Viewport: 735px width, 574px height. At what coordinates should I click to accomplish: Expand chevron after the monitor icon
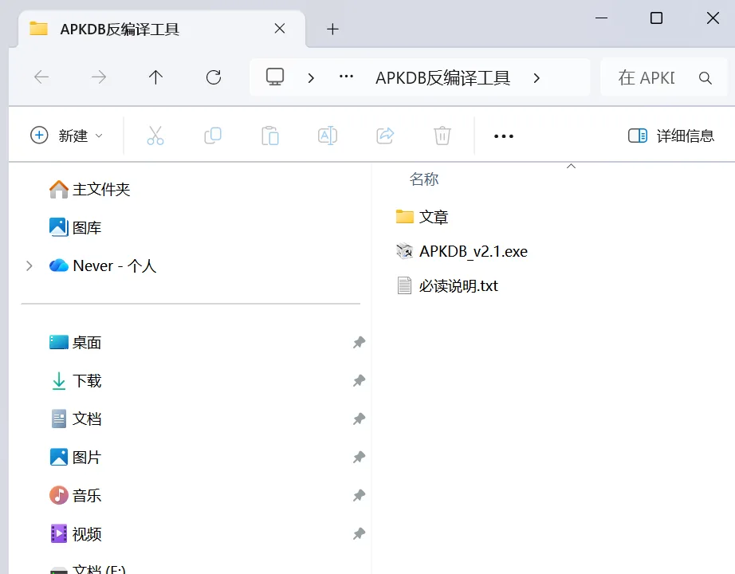coord(311,78)
